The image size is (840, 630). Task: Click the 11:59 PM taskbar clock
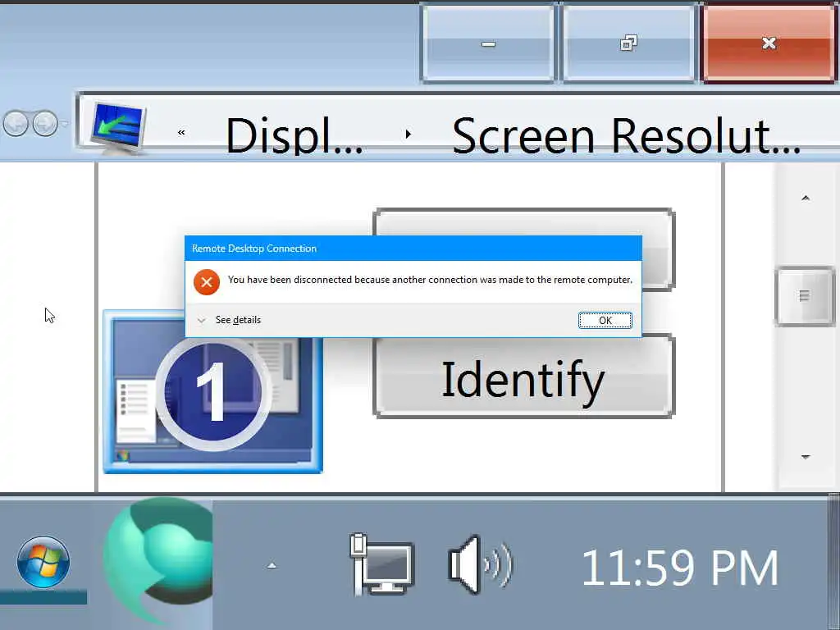coord(679,568)
